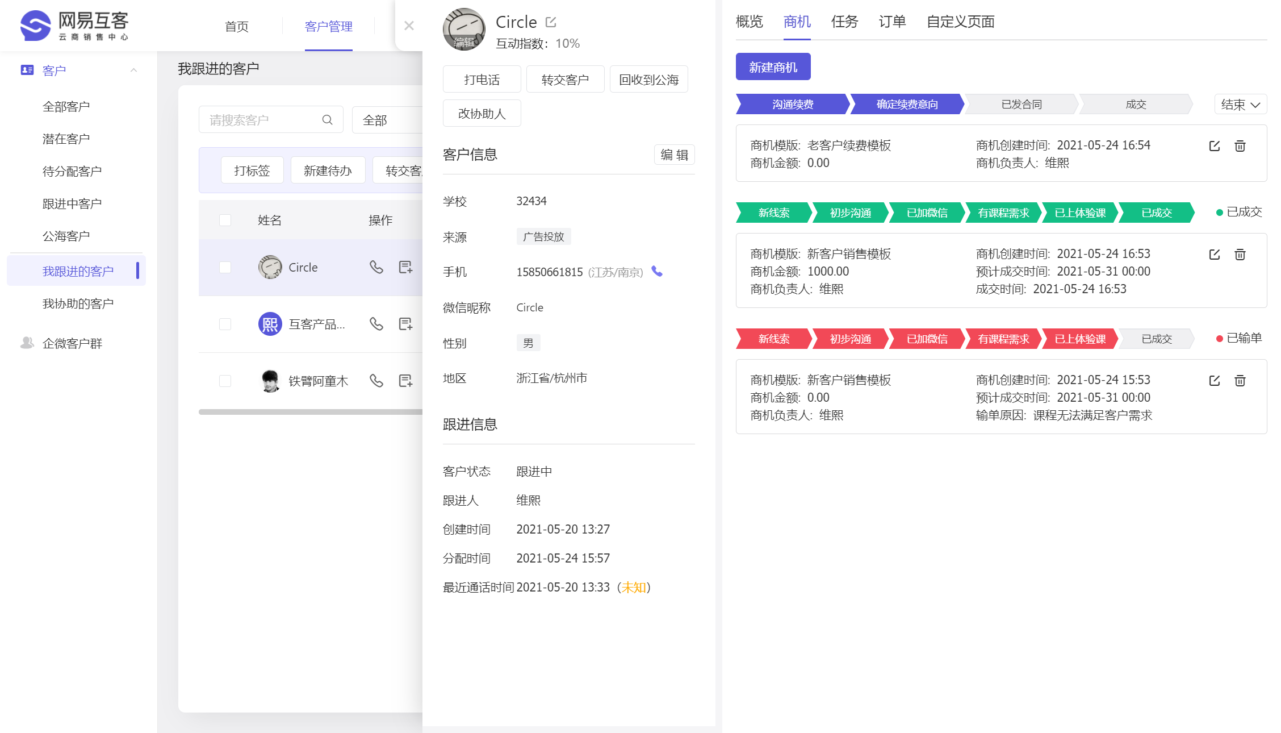Click the call icon for 互客产品 customer
This screenshot has width=1281, height=733.
[376, 324]
